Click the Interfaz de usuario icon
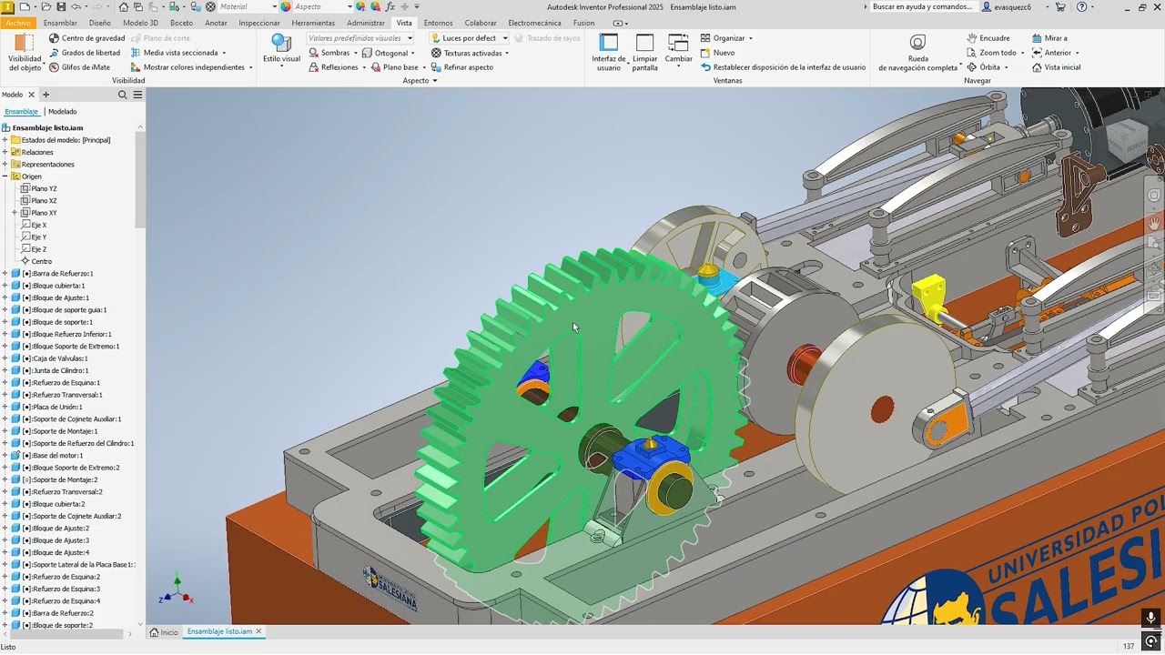The height and width of the screenshot is (655, 1165). tap(609, 43)
